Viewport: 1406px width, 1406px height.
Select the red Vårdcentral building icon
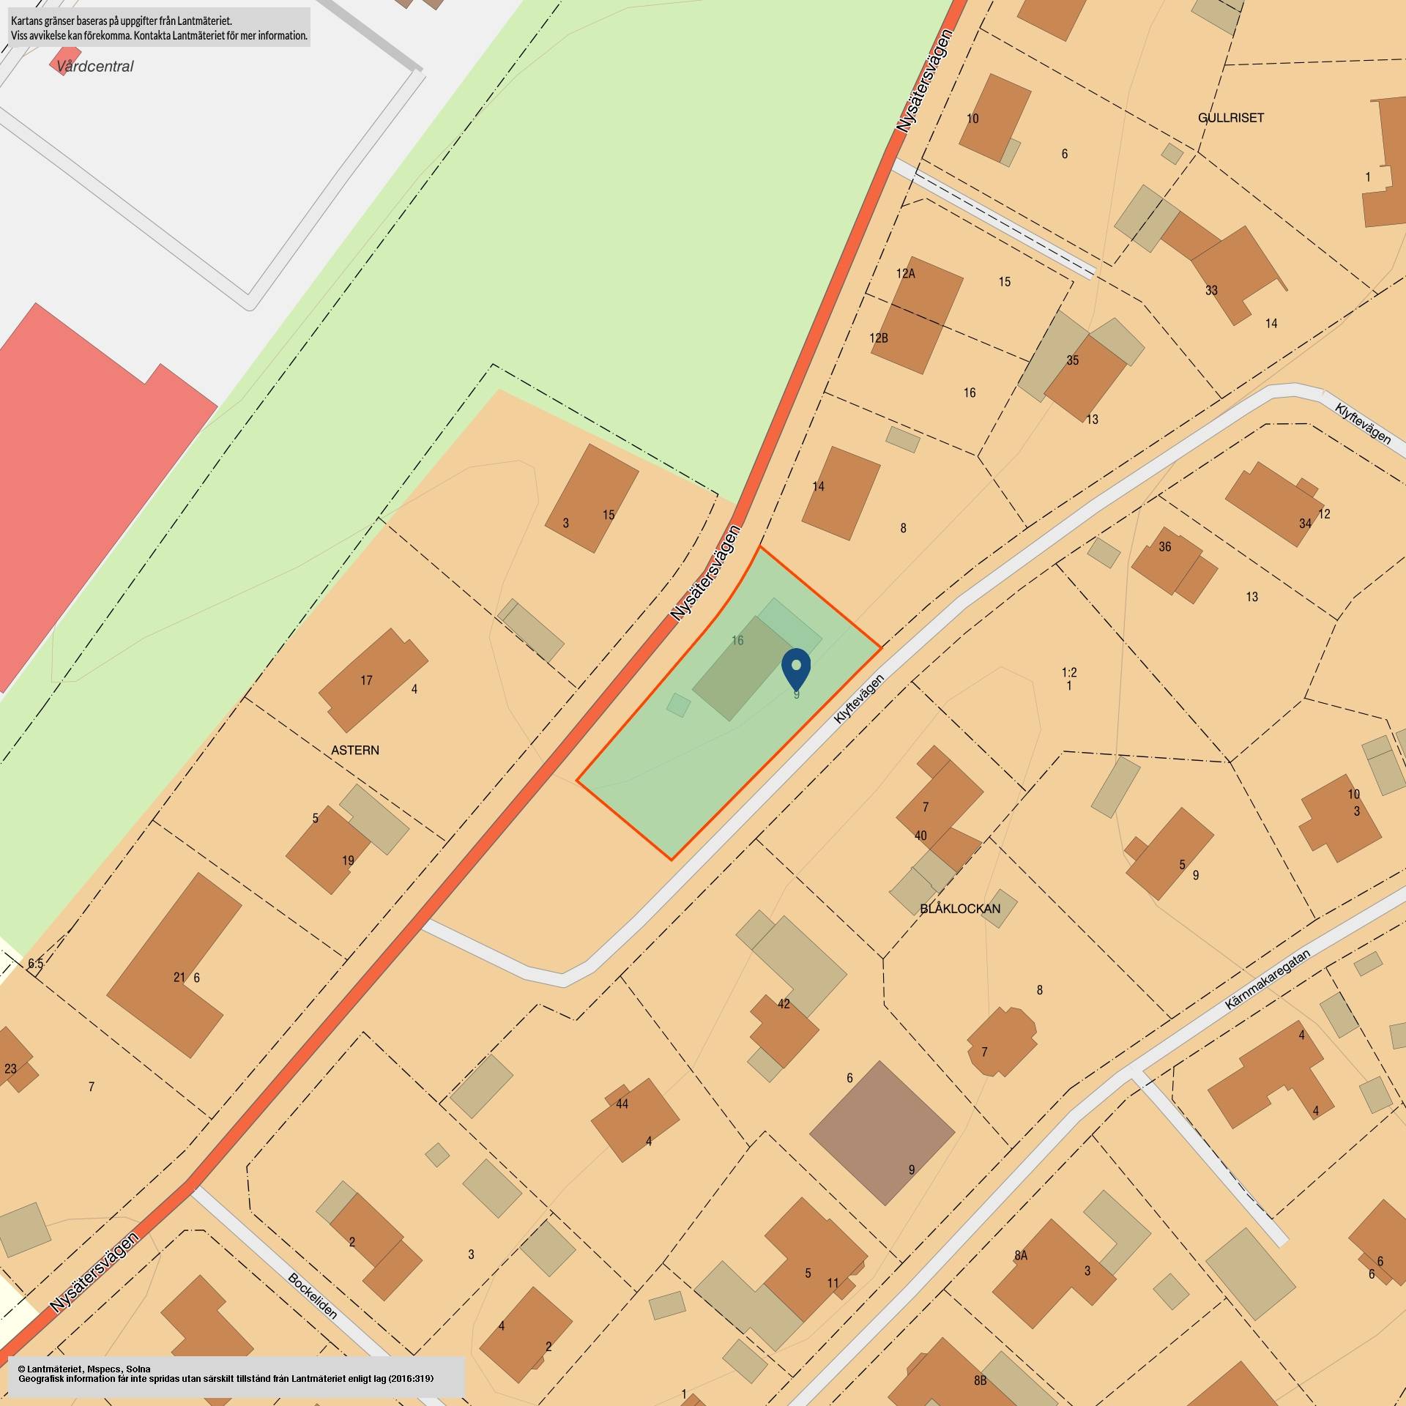point(64,62)
